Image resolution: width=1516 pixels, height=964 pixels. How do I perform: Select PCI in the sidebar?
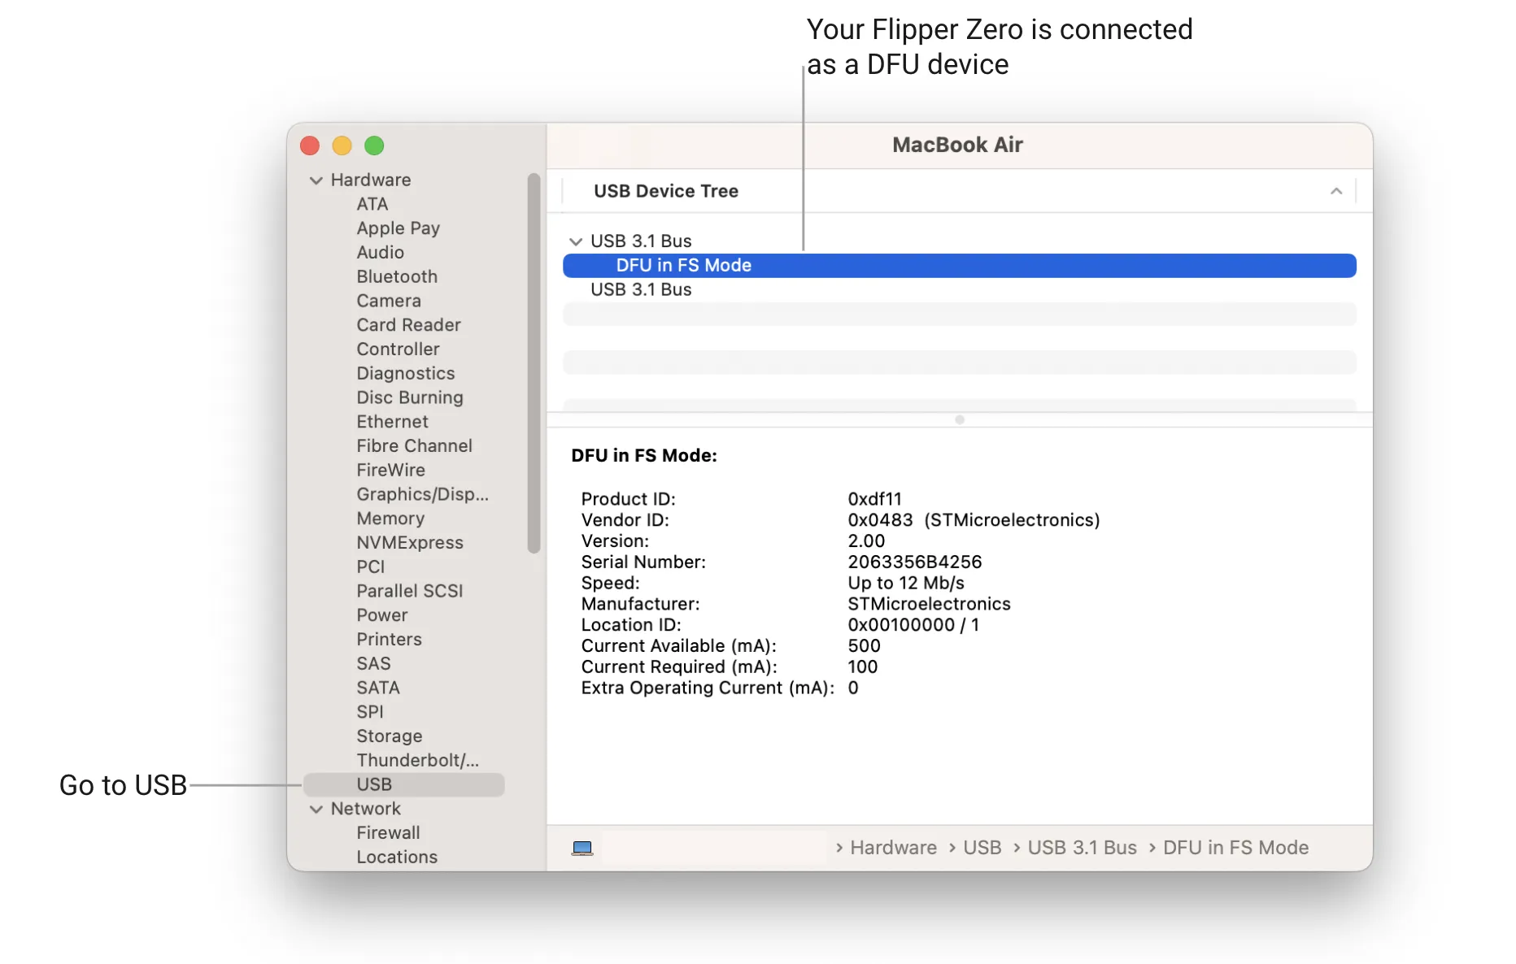click(371, 567)
